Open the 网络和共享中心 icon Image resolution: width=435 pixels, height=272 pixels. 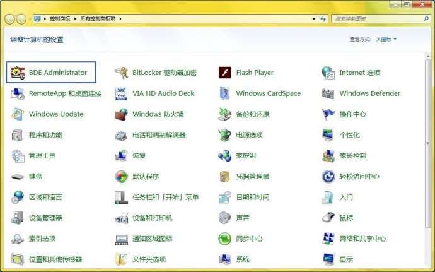pos(328,239)
